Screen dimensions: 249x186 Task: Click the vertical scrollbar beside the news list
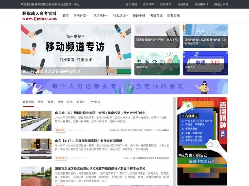coord(174,142)
